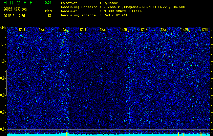
Task: Select the 1236 time marker
Action: [124, 30]
